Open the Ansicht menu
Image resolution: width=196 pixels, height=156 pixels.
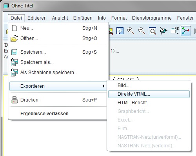coord(60,18)
